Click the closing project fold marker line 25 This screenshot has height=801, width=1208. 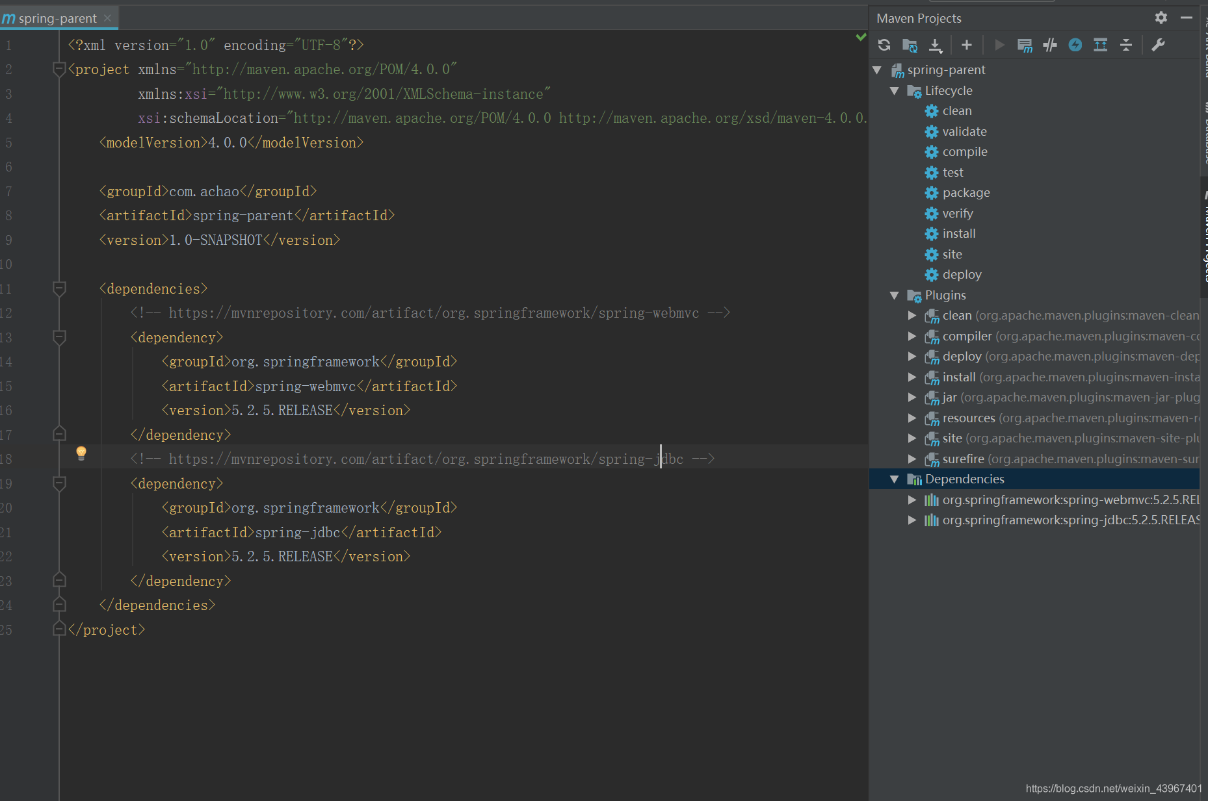click(x=59, y=629)
